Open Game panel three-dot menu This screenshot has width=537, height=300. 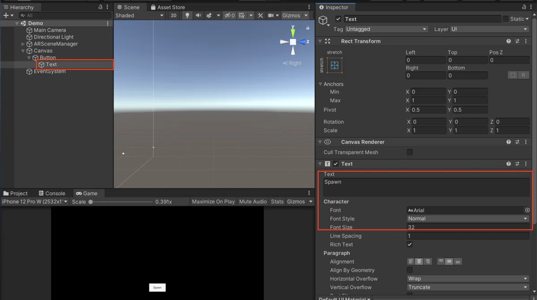[x=309, y=193]
